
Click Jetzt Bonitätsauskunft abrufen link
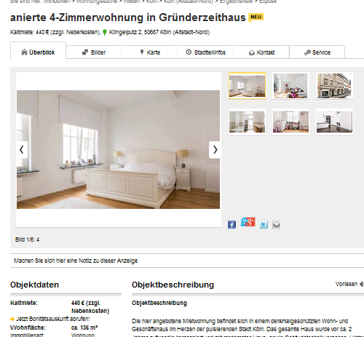coord(52,319)
